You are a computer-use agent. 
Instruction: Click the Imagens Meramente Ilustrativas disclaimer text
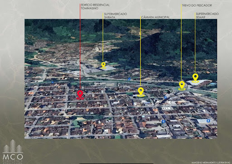[x=211, y=163]
